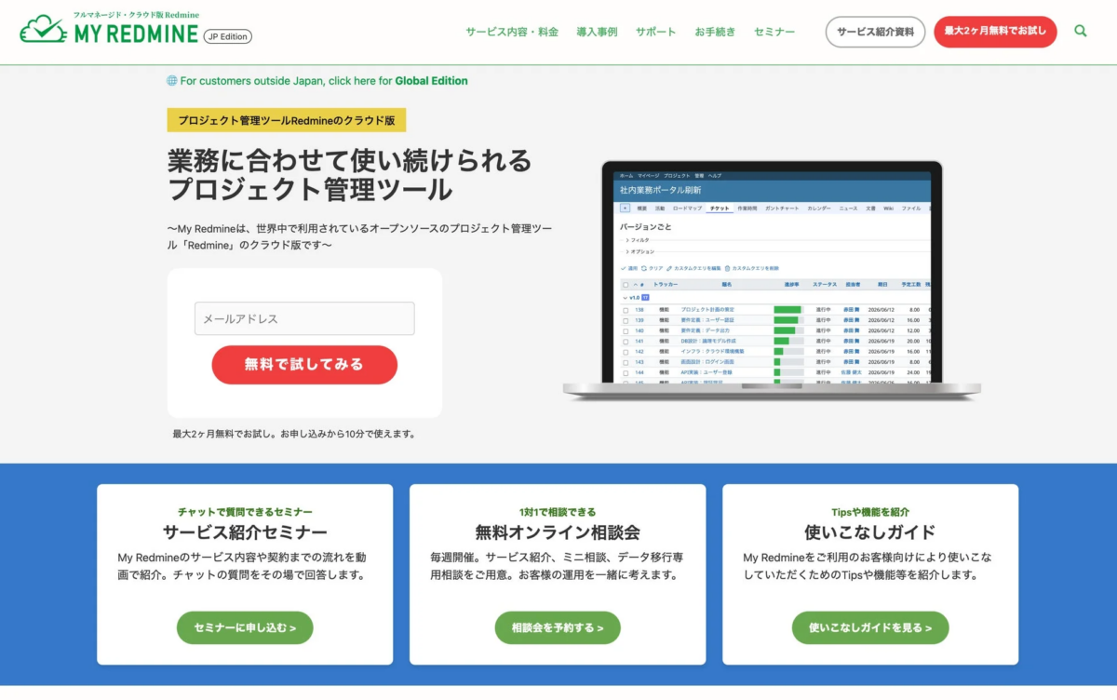The image size is (1117, 700).
Task: Click the 無料オンライン相談会 card heading
Action: [x=558, y=532]
